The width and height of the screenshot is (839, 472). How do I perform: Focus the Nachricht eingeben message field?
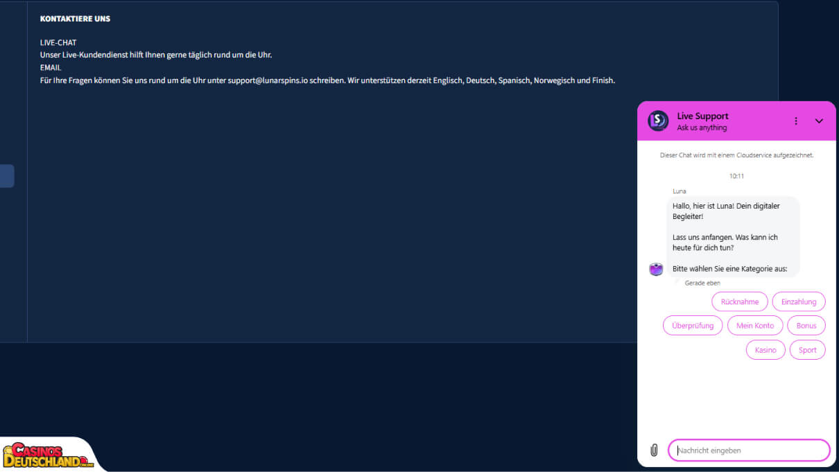click(749, 451)
